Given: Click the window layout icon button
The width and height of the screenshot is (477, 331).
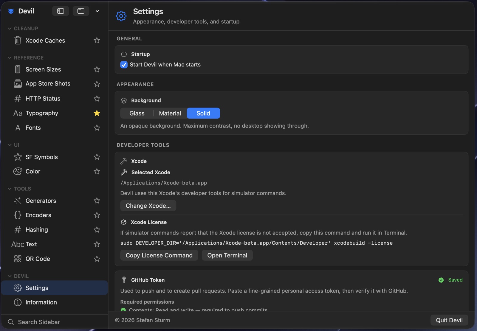Looking at the screenshot, I should click(x=81, y=11).
